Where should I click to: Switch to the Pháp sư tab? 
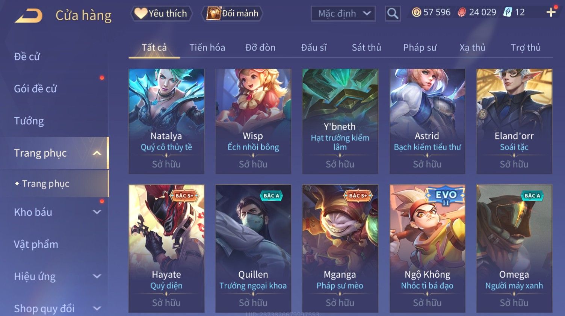pyautogui.click(x=420, y=48)
